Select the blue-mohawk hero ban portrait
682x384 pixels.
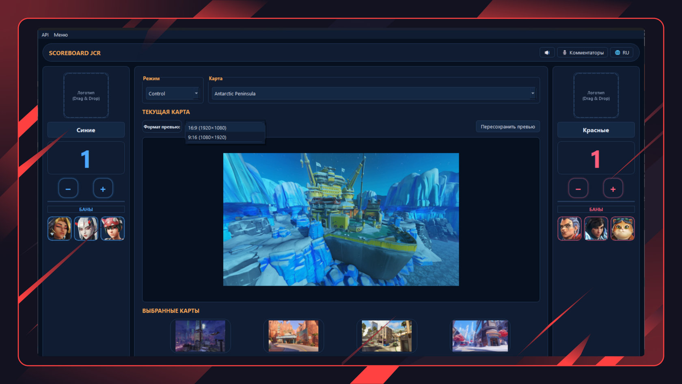[570, 228]
